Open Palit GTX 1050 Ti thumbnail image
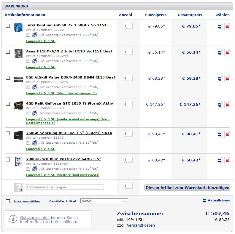The width and height of the screenshot is (235, 234). (x=18, y=105)
